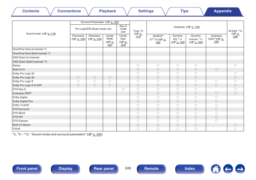Open the p. 152 Surround Parameter link
The height and width of the screenshot is (180, 256).
[x=115, y=22]
